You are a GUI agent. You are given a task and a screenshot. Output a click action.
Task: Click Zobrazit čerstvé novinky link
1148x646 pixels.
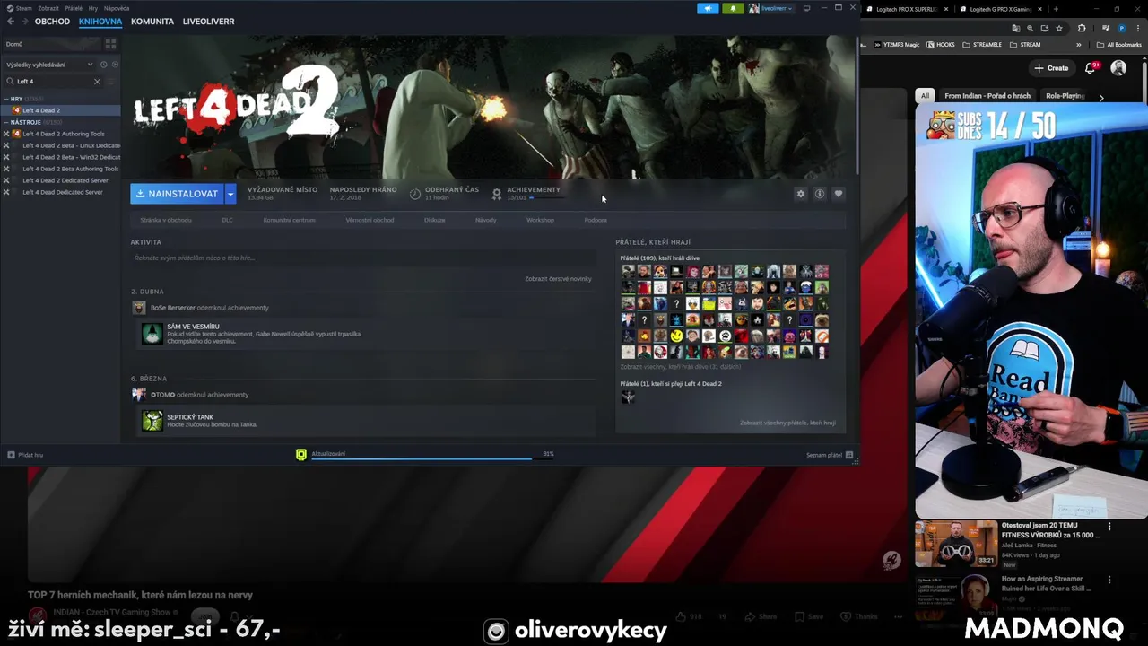[558, 279]
